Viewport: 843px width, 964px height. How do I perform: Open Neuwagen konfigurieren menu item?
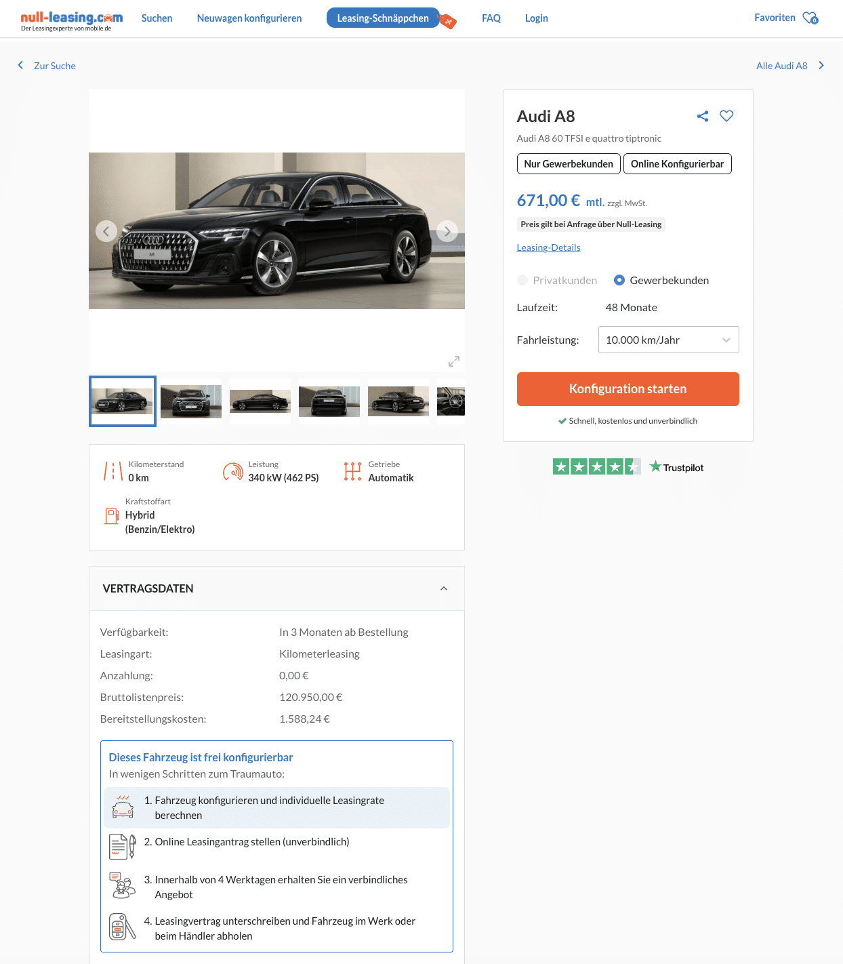coord(249,18)
